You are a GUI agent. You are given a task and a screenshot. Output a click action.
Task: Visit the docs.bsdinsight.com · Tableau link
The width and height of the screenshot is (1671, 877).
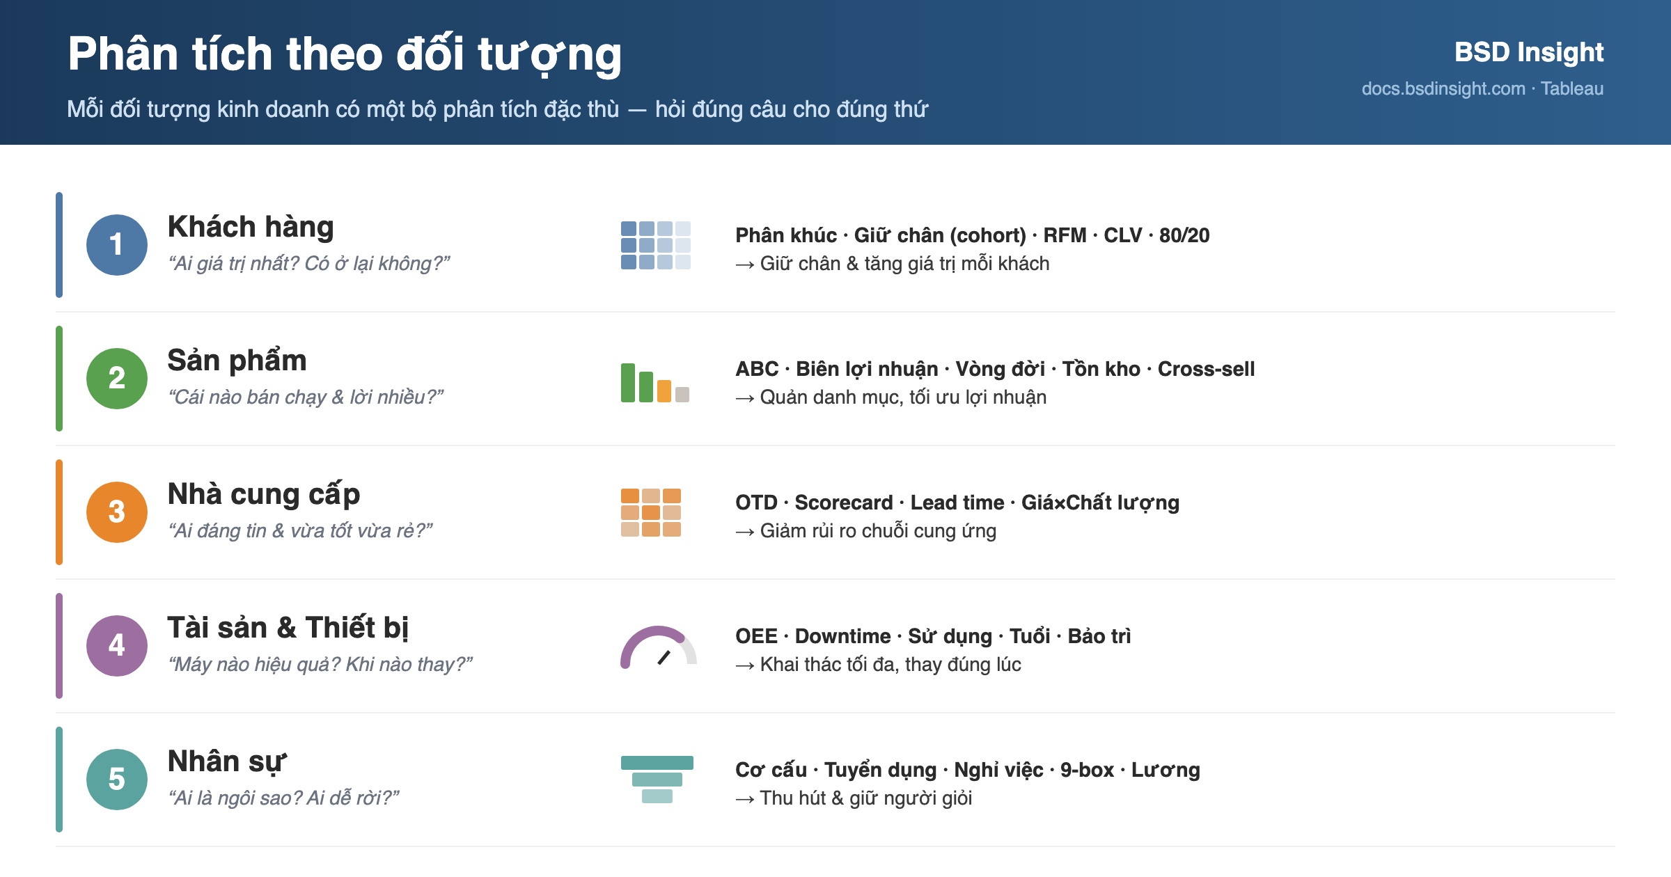[1482, 89]
